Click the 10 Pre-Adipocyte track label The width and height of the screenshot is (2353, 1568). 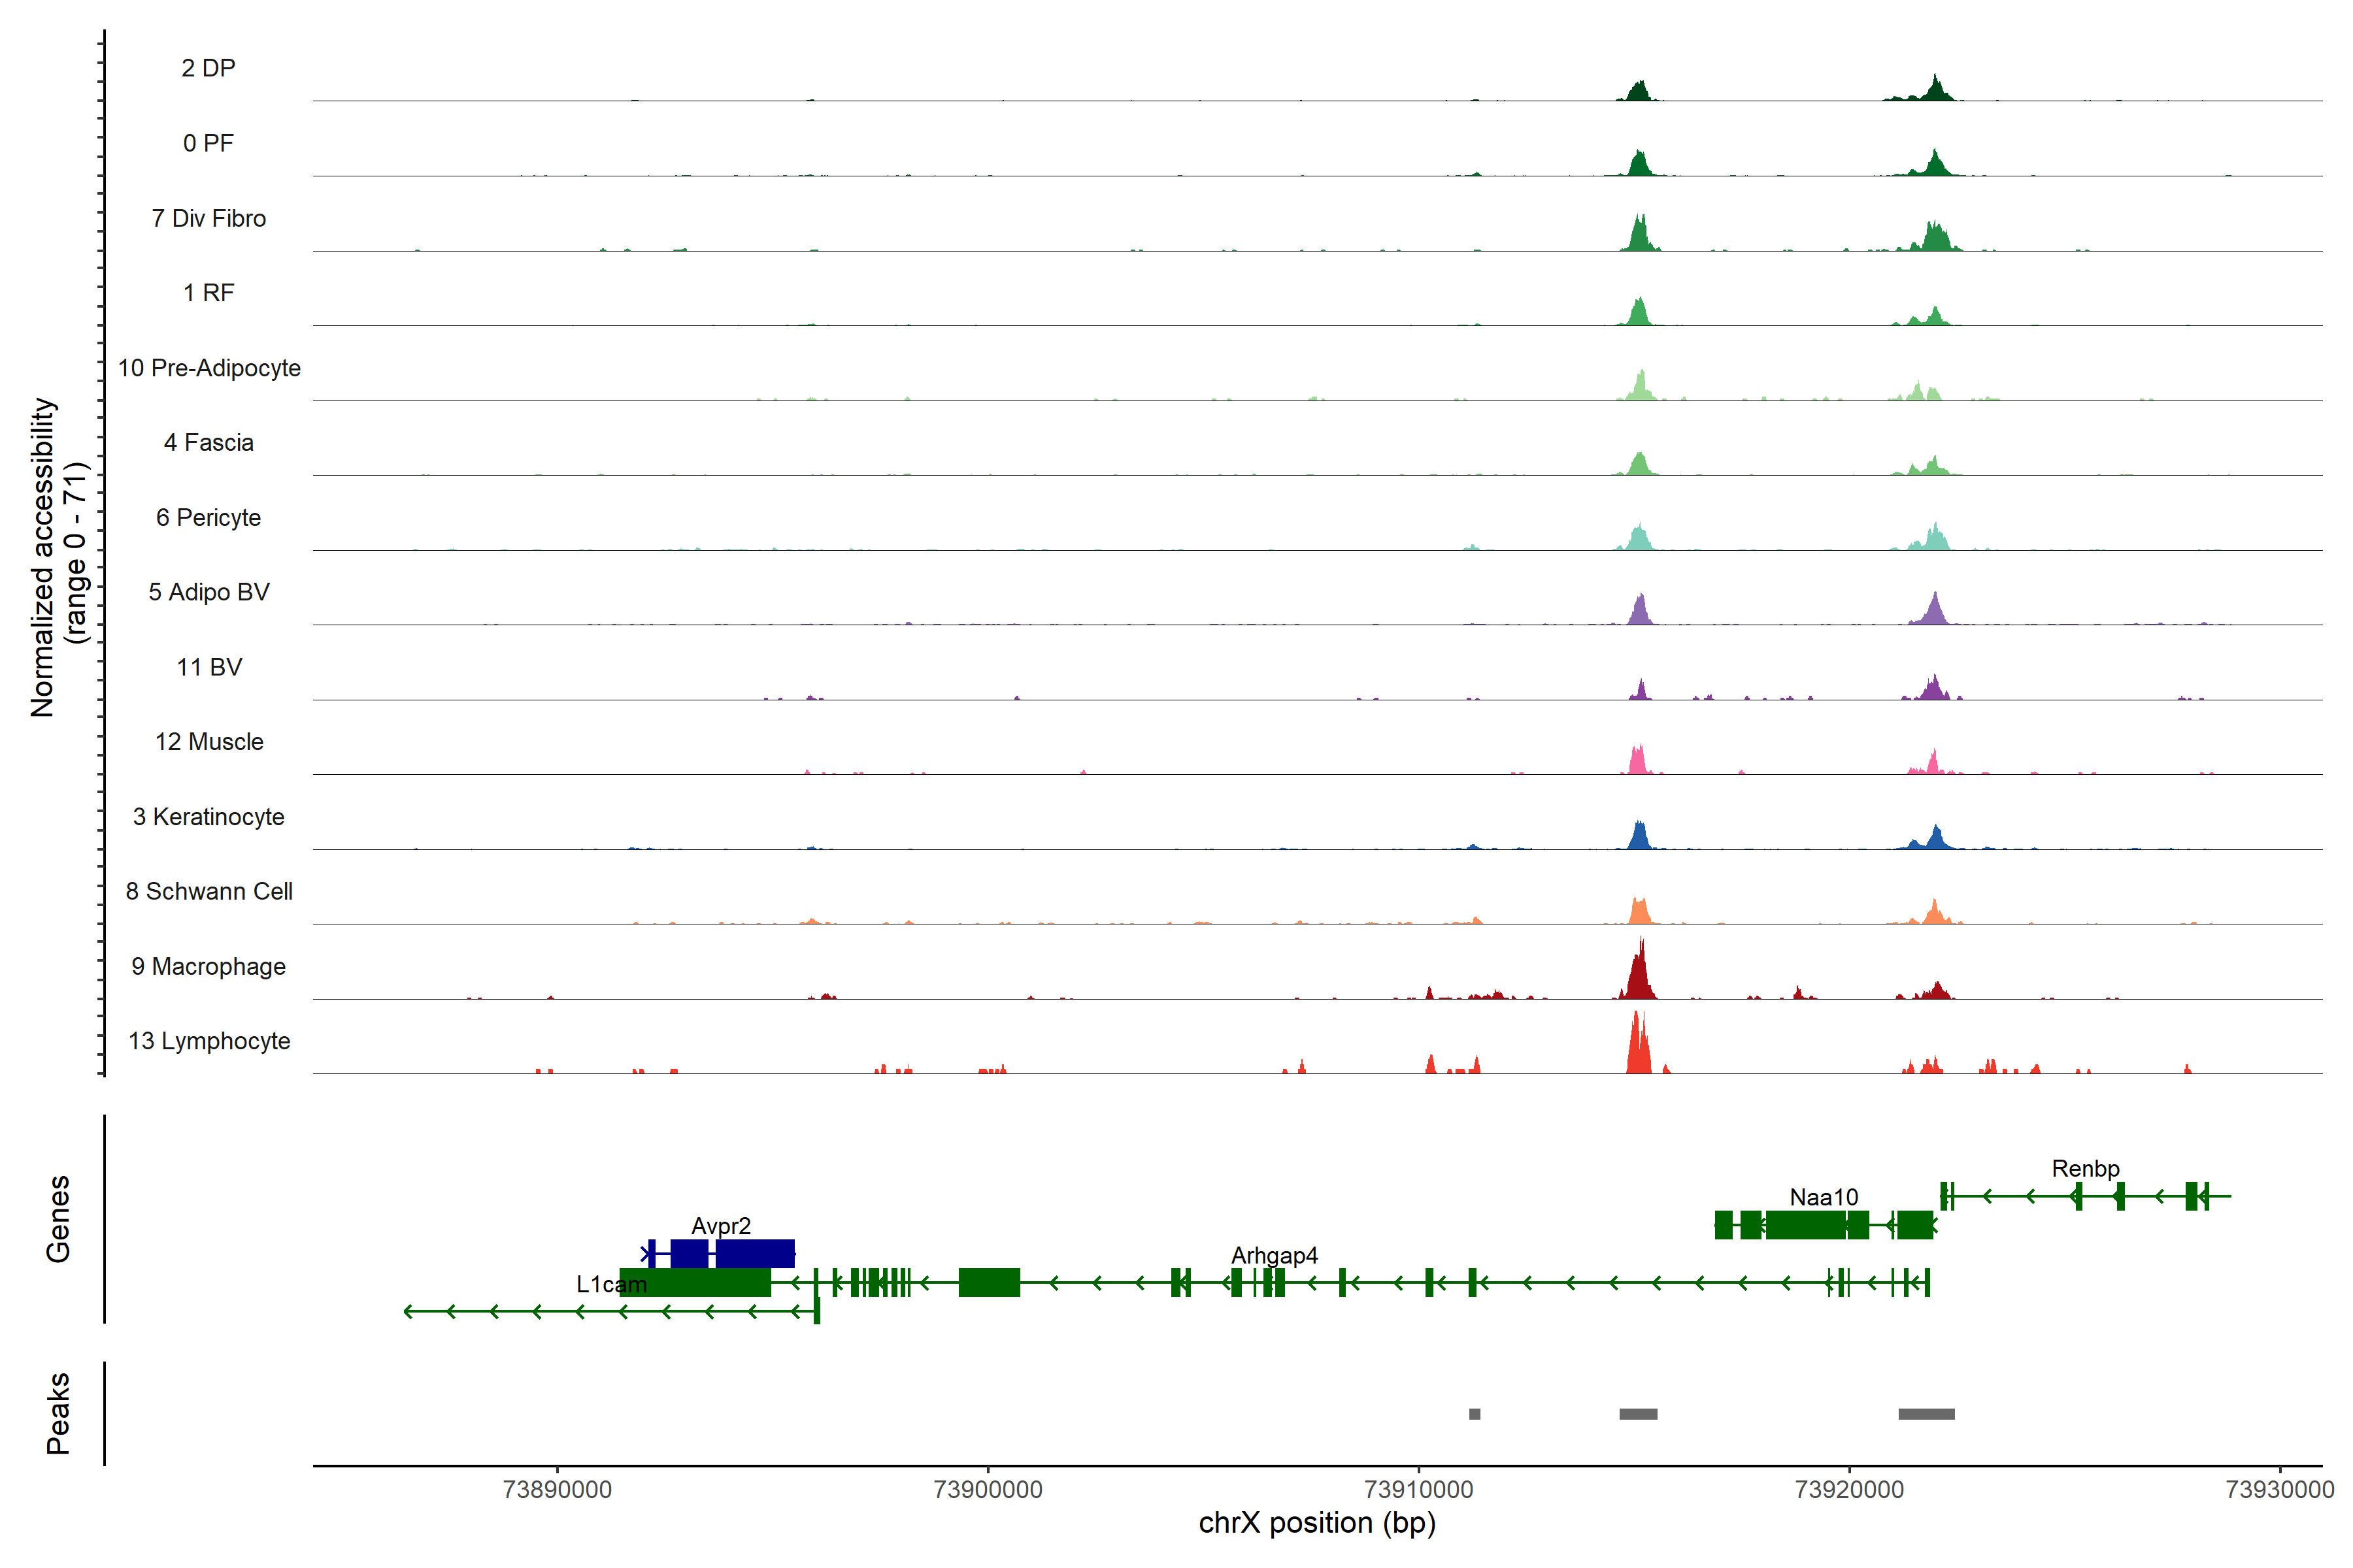click(x=209, y=368)
